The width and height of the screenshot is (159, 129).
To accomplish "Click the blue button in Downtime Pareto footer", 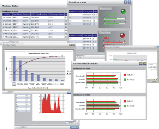I will [69, 93].
